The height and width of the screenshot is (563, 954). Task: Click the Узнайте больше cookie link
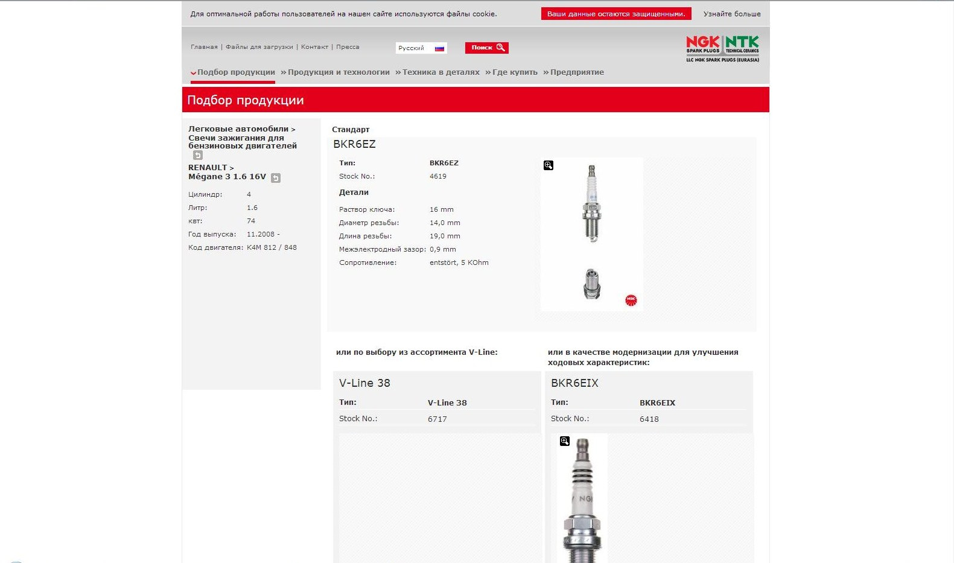[x=732, y=14]
